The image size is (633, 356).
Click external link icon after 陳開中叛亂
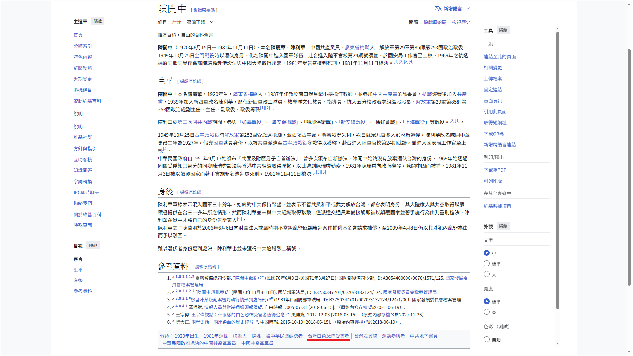(260, 278)
